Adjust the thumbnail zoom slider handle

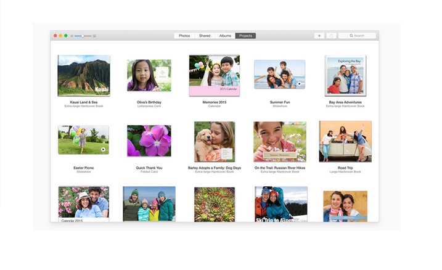pos(83,36)
